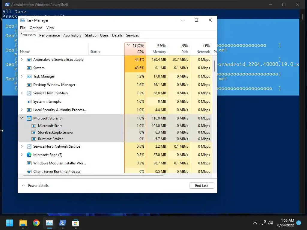Click the network status tray icon

(x=263, y=223)
